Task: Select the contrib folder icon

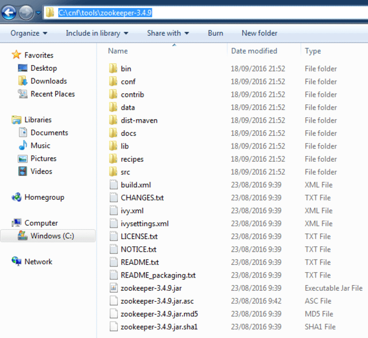Action: (113, 94)
